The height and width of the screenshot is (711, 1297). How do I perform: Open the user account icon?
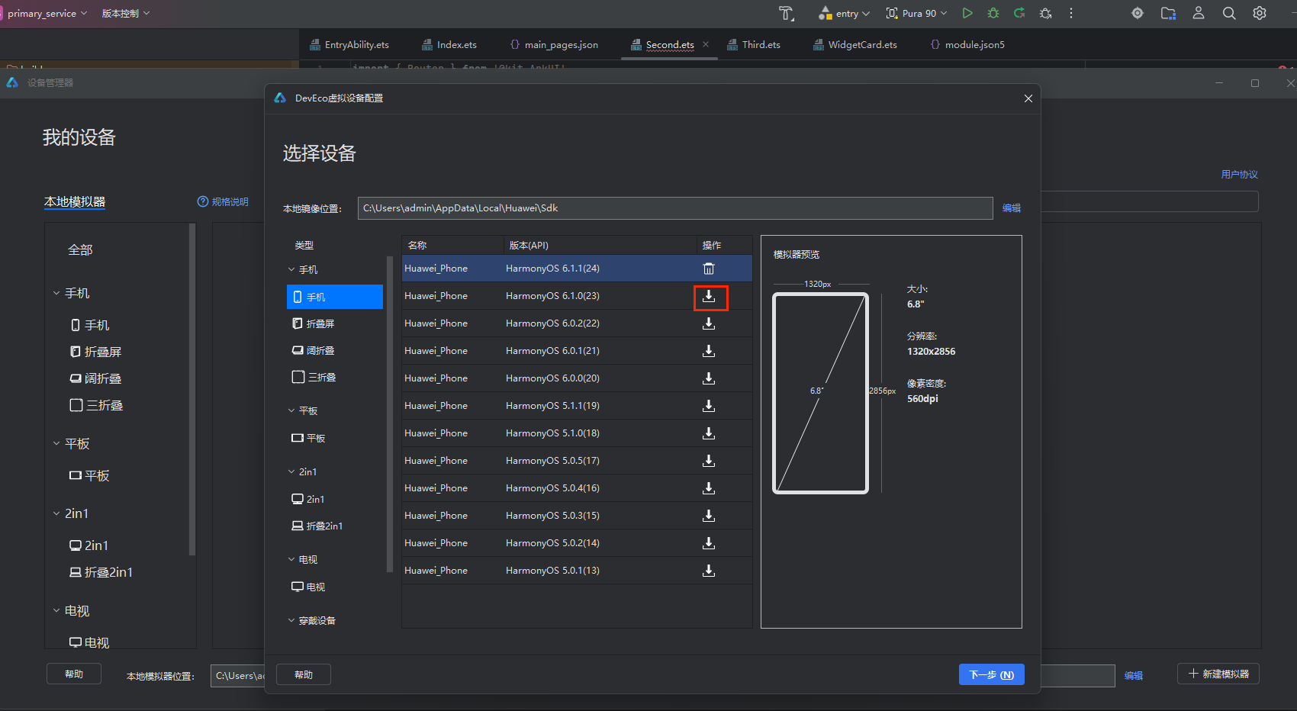point(1199,13)
